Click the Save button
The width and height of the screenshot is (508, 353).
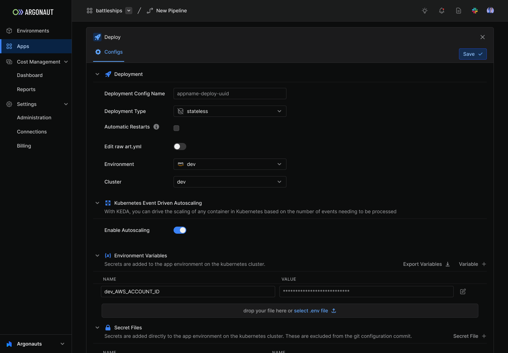(x=473, y=54)
